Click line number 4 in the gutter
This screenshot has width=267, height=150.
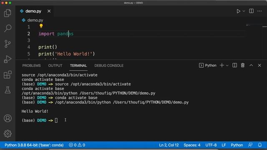[x=29, y=47]
